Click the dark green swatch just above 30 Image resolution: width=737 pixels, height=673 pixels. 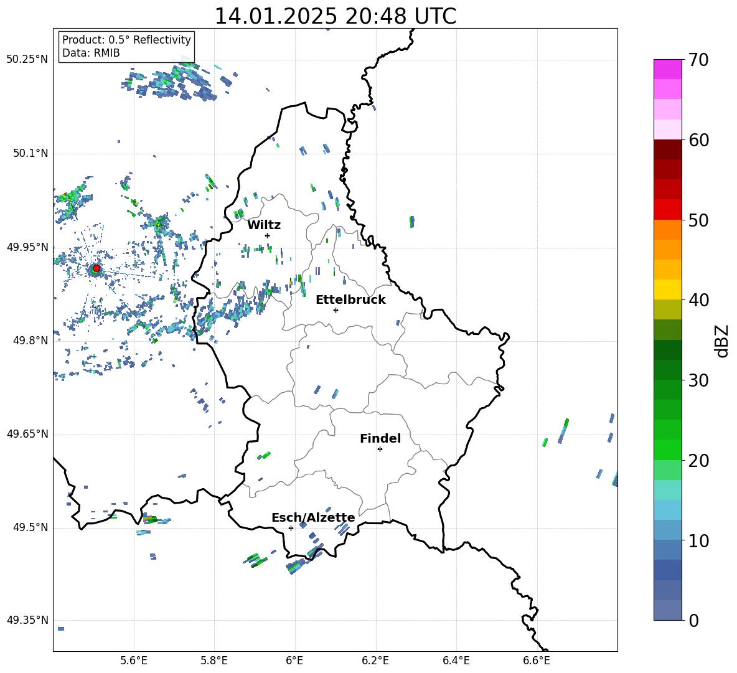[x=668, y=370]
